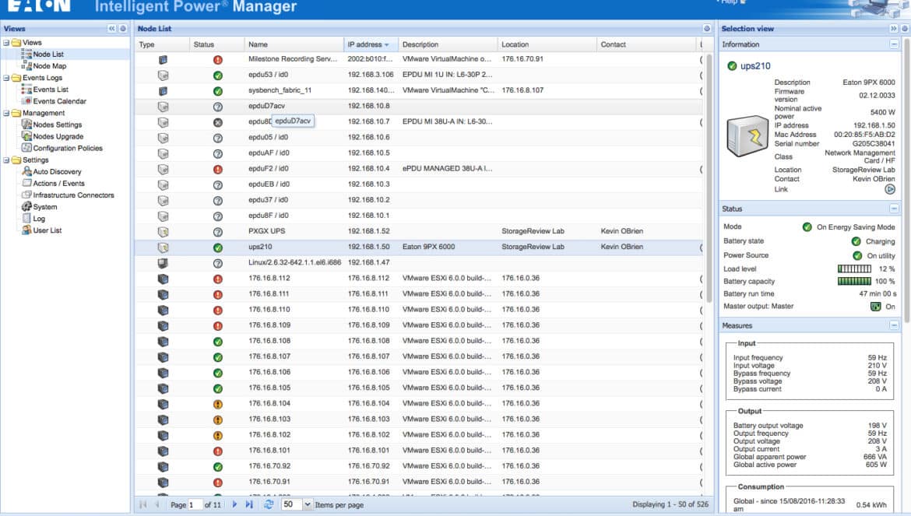Open User List tree item
This screenshot has width=911, height=516.
click(47, 230)
